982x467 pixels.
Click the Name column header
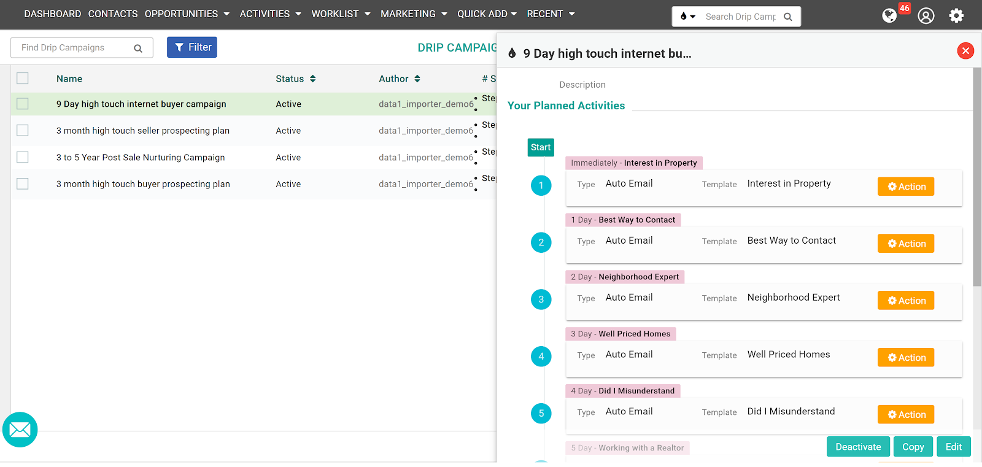click(69, 79)
